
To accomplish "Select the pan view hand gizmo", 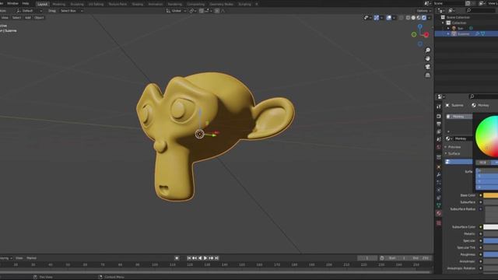I will 427,58.
